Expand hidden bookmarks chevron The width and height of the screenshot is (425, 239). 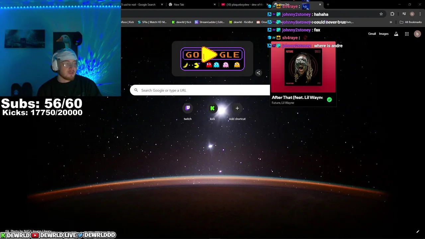[x=391, y=22]
